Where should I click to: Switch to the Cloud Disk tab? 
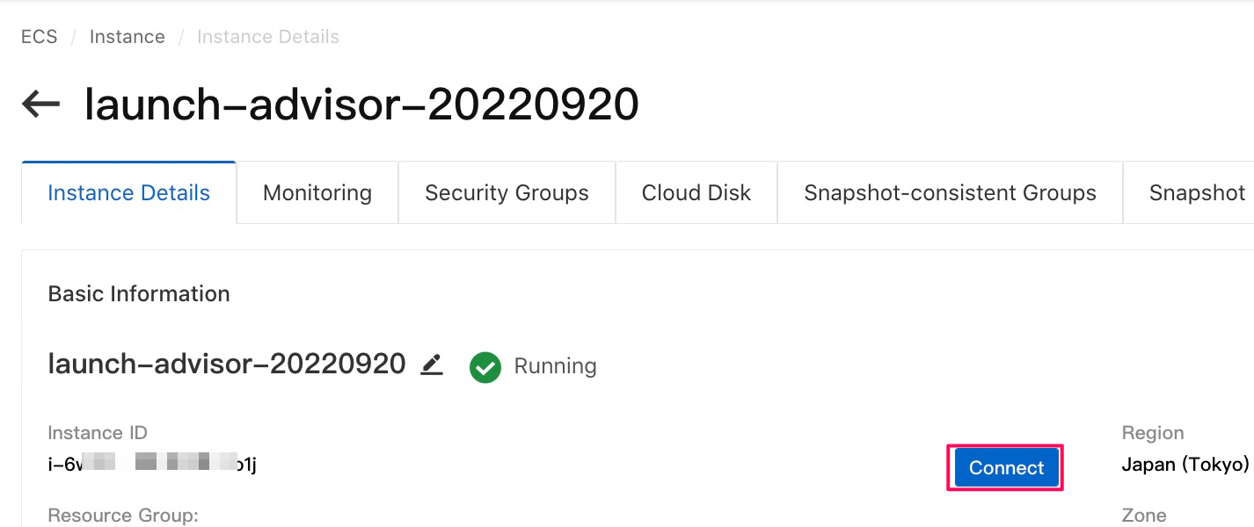point(696,192)
